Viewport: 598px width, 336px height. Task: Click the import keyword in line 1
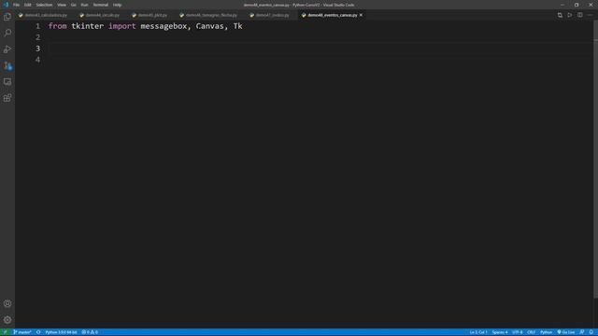click(122, 26)
